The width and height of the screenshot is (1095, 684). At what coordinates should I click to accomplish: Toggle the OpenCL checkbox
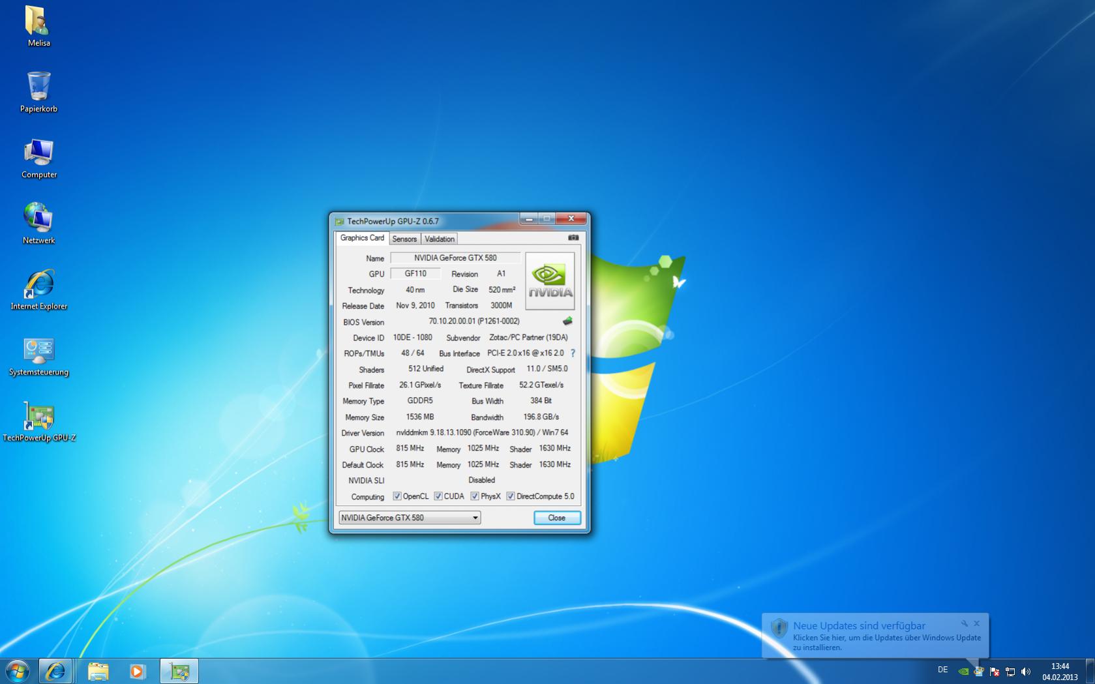coord(397,496)
